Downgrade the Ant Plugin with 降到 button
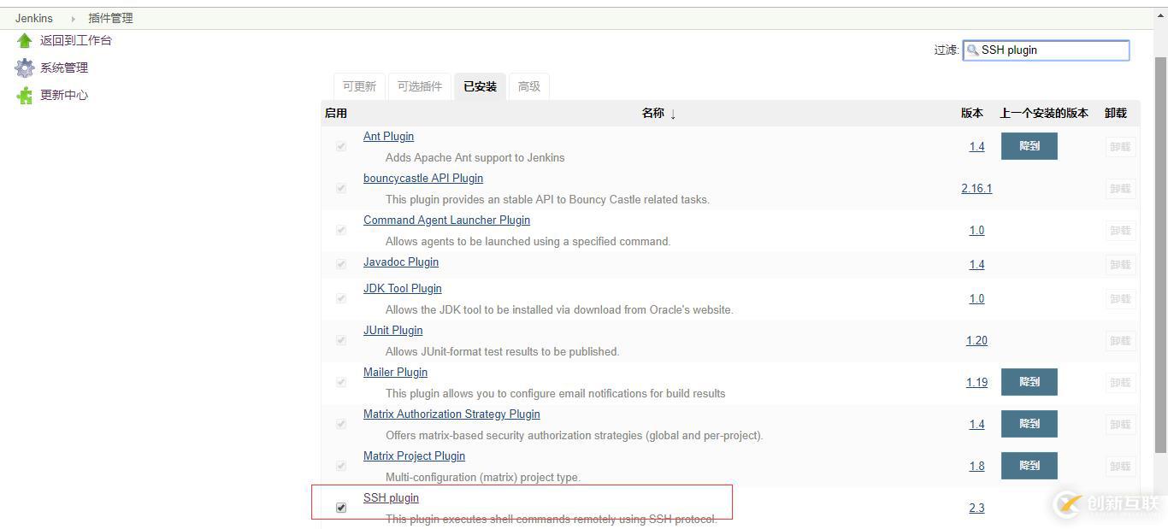The image size is (1168, 529). coord(1029,146)
